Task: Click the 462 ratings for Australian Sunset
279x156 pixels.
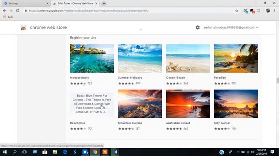Action: [x=186, y=129]
